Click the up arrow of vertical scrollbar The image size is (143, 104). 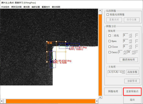(x=100, y=10)
